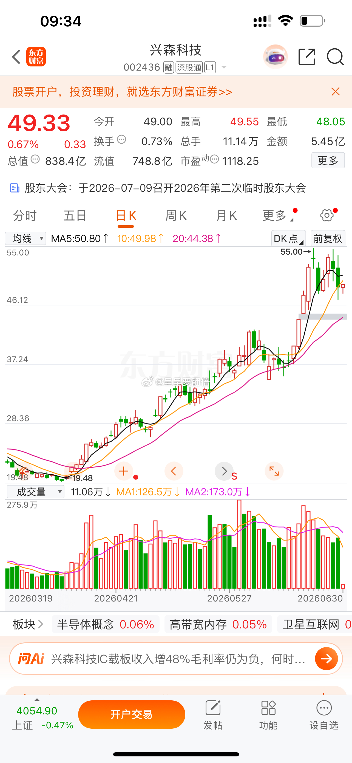Tap the MA2:173.0万 volume label
The width and height of the screenshot is (352, 763).
tap(218, 492)
